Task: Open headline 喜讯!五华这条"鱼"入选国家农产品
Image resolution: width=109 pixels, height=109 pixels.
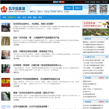Action: (36, 38)
